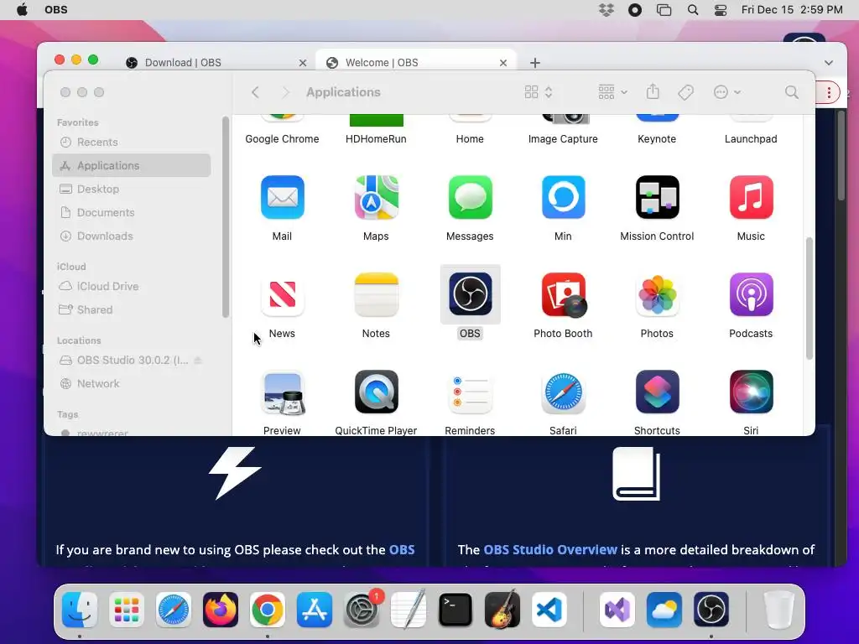
Task: Select the OBS app icon in Finder
Action: click(x=470, y=294)
